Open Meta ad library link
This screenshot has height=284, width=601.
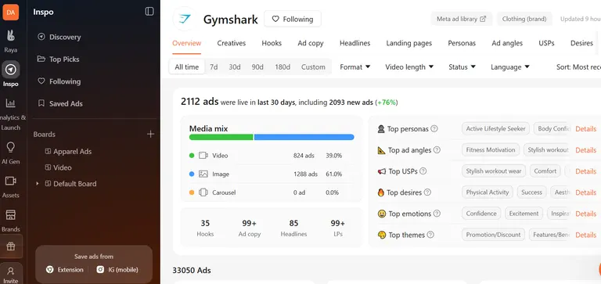tap(462, 19)
